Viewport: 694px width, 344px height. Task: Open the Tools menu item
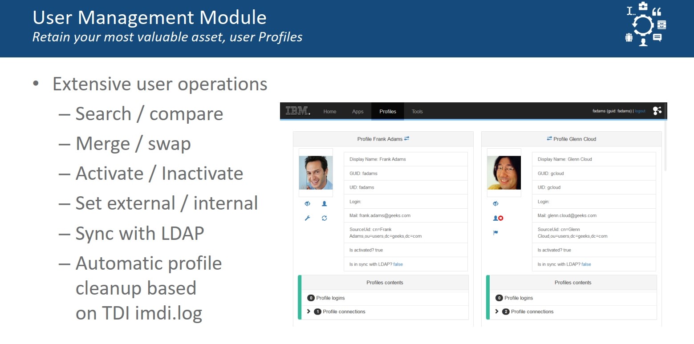pos(417,111)
